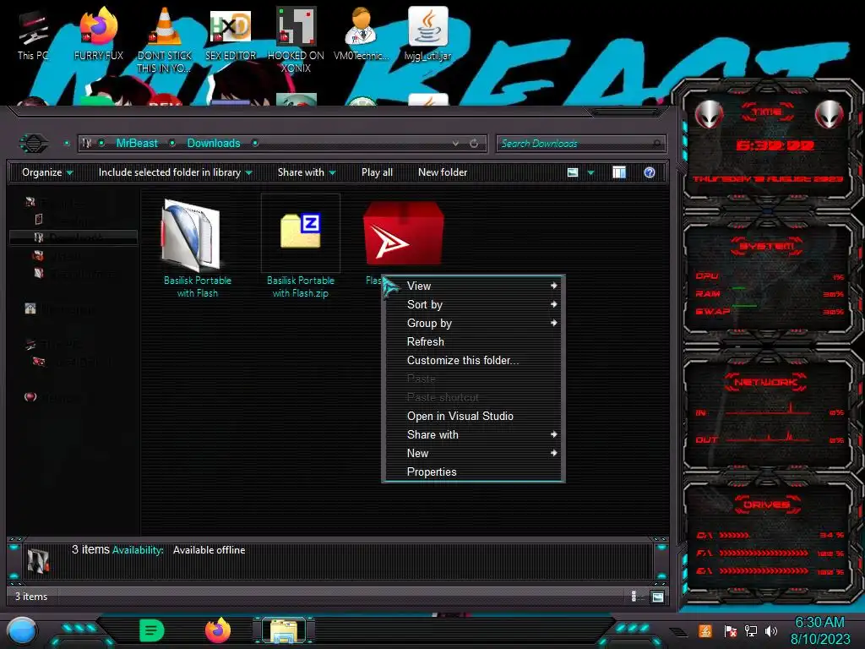Screen dimensions: 865x649
Task: Click the change view icon in toolbar
Action: pyautogui.click(x=573, y=172)
